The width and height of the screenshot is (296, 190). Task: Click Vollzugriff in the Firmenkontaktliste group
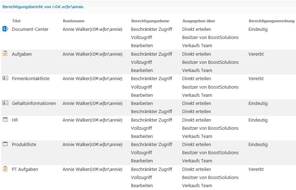pos(141,87)
